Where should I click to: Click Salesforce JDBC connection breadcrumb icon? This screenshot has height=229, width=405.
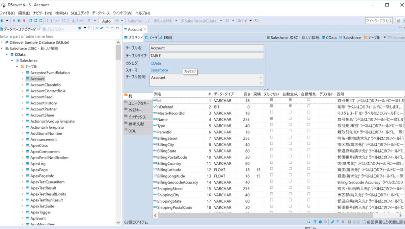tap(268, 38)
